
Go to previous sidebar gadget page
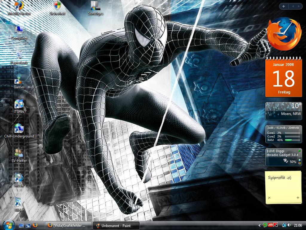[x=293, y=6]
